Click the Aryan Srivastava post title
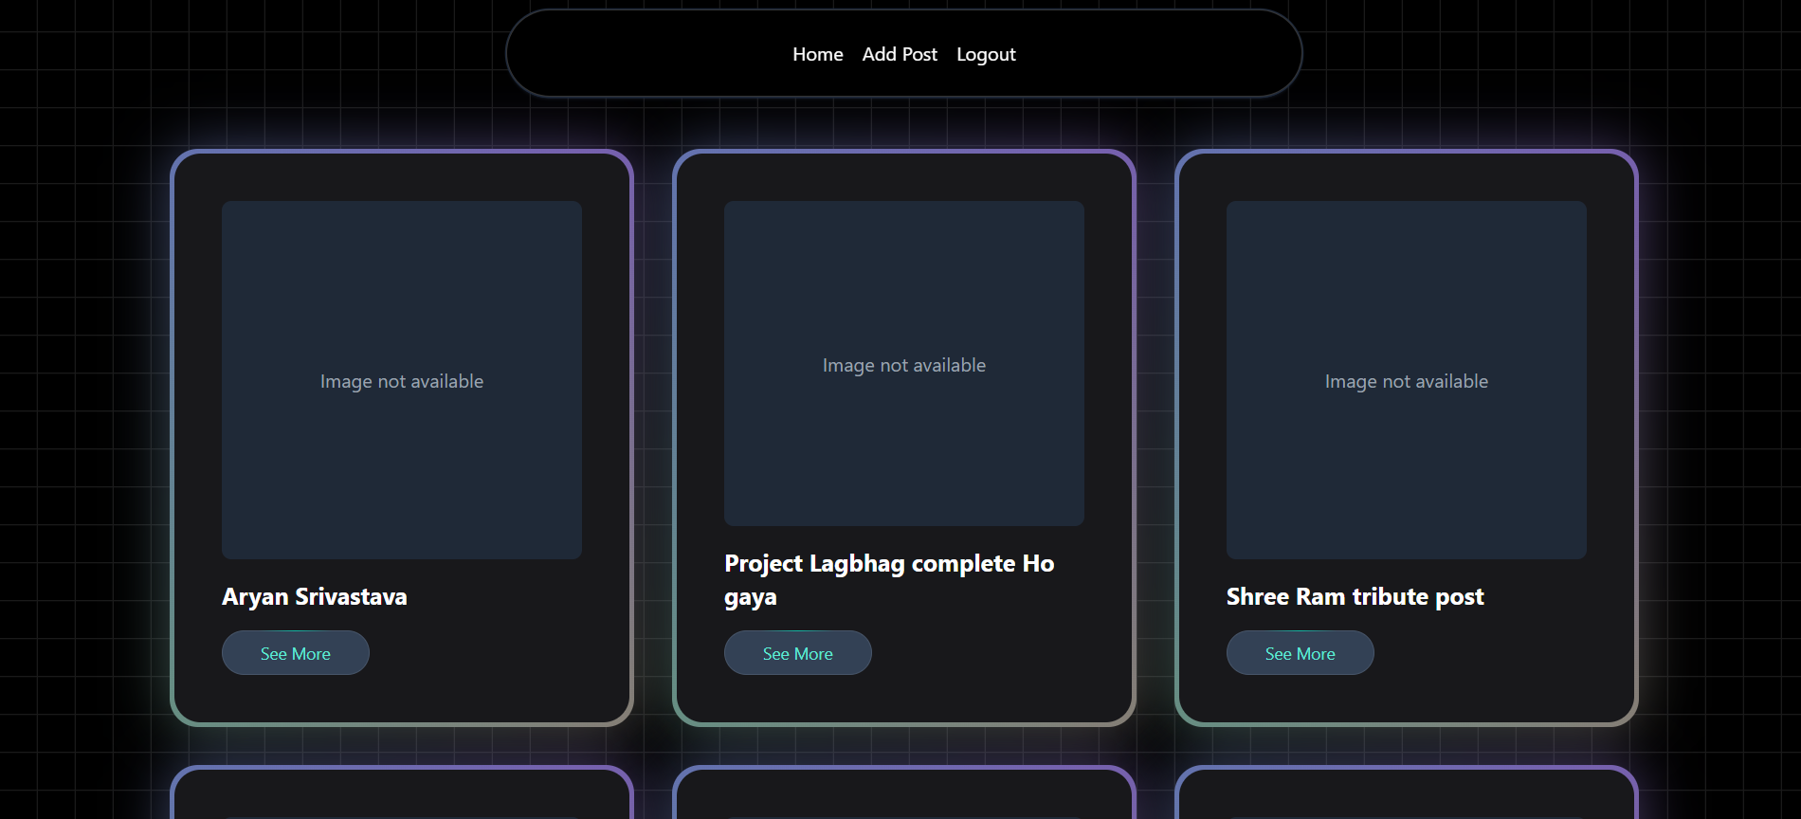 click(x=314, y=596)
